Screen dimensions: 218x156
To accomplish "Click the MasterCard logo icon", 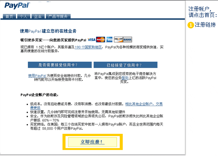I will coord(101,40).
